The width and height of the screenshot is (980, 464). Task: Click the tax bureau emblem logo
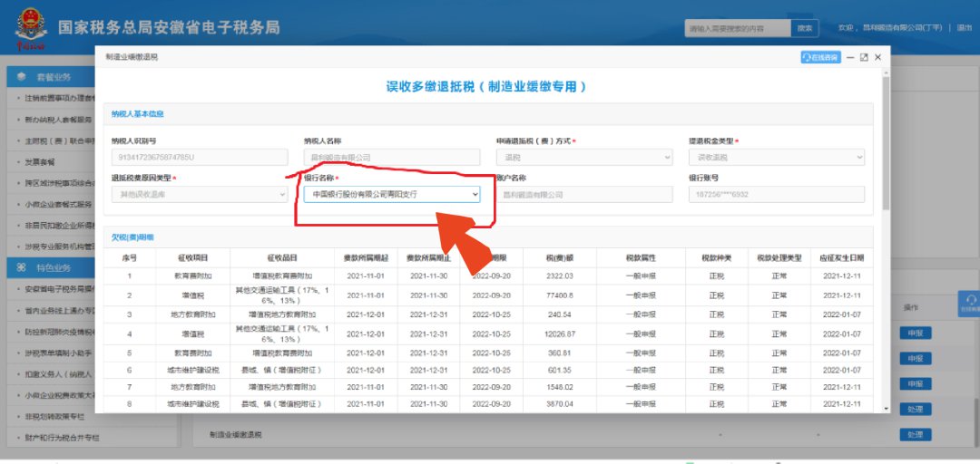coord(31,29)
